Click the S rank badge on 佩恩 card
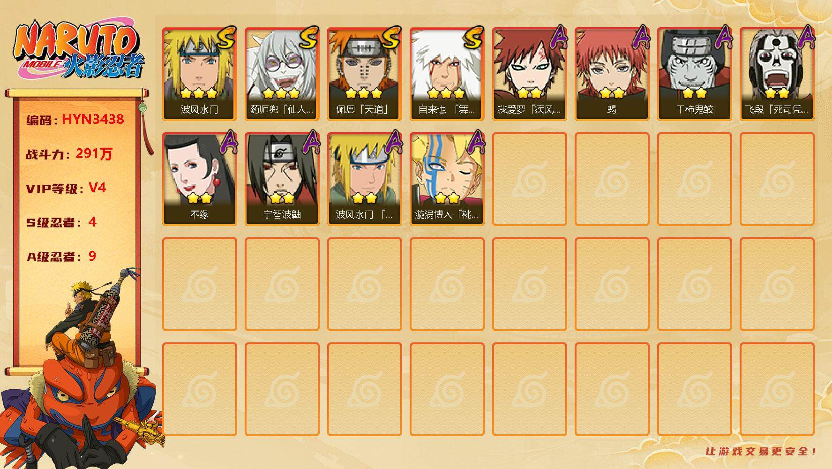 point(390,38)
